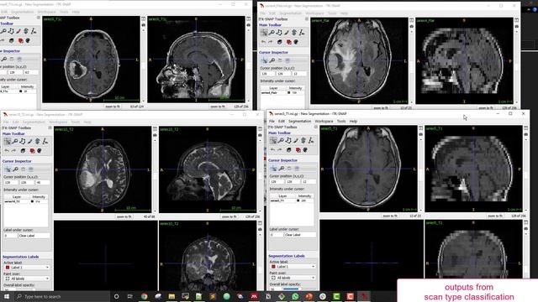Select Snake tool in series10_T2 window
This screenshot has height=302, width=538.
[38, 141]
